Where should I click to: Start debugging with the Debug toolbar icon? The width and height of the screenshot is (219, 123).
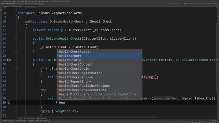tap(204, 4)
